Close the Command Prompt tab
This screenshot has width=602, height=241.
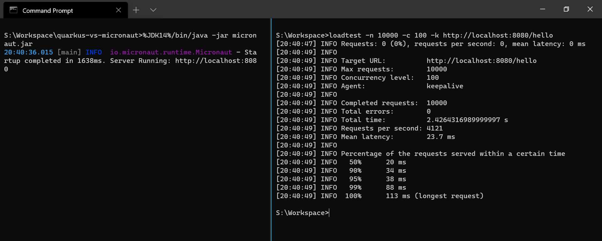coord(119,10)
